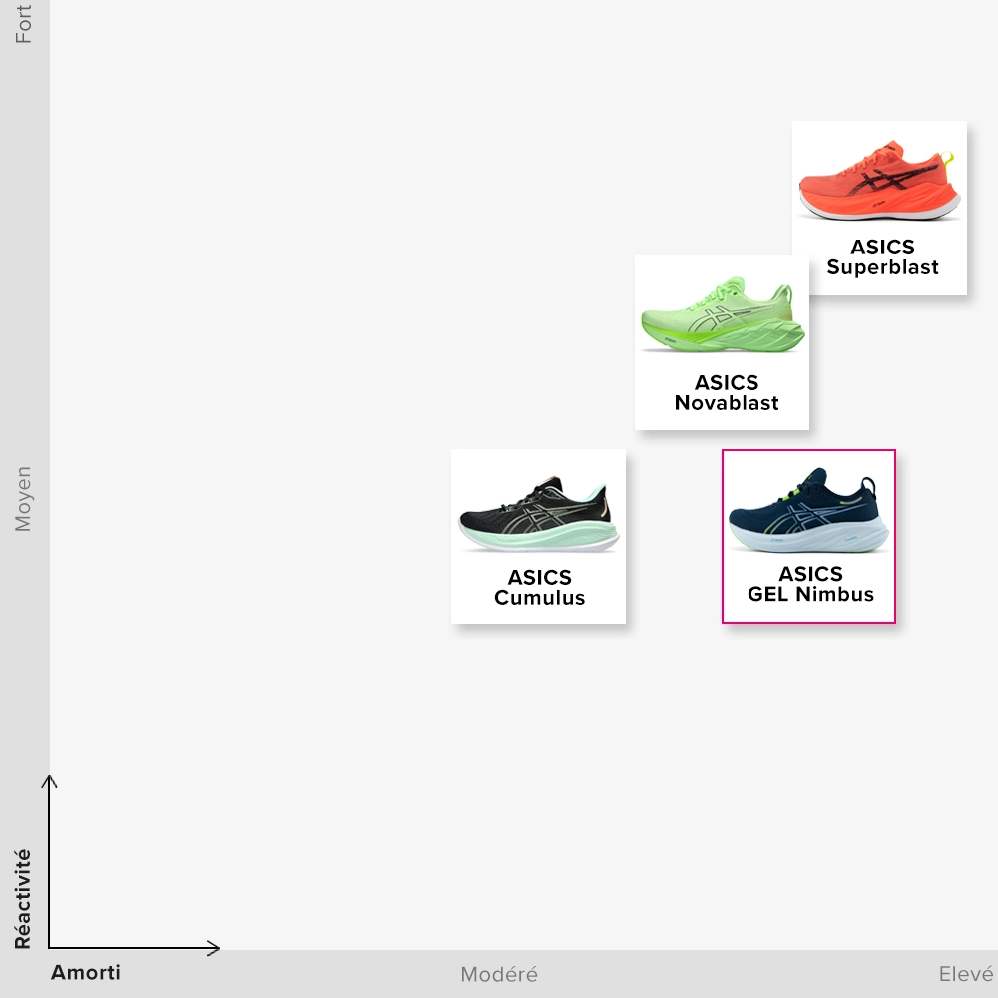Click the 'Moyen' vertical axis label
Image resolution: width=998 pixels, height=998 pixels.
click(x=23, y=499)
